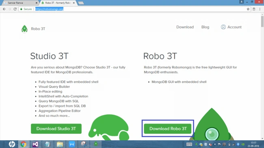Open the Chrome three-dot menu
This screenshot has height=148, width=264.
point(260,9)
